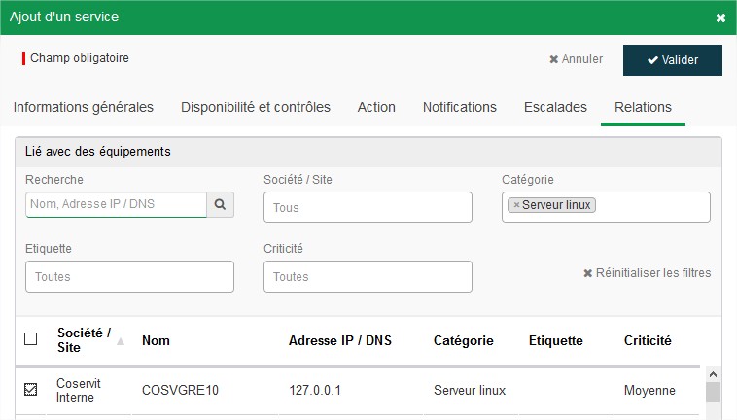The image size is (737, 420).
Task: Remove the Serveur linux category tag
Action: click(516, 205)
